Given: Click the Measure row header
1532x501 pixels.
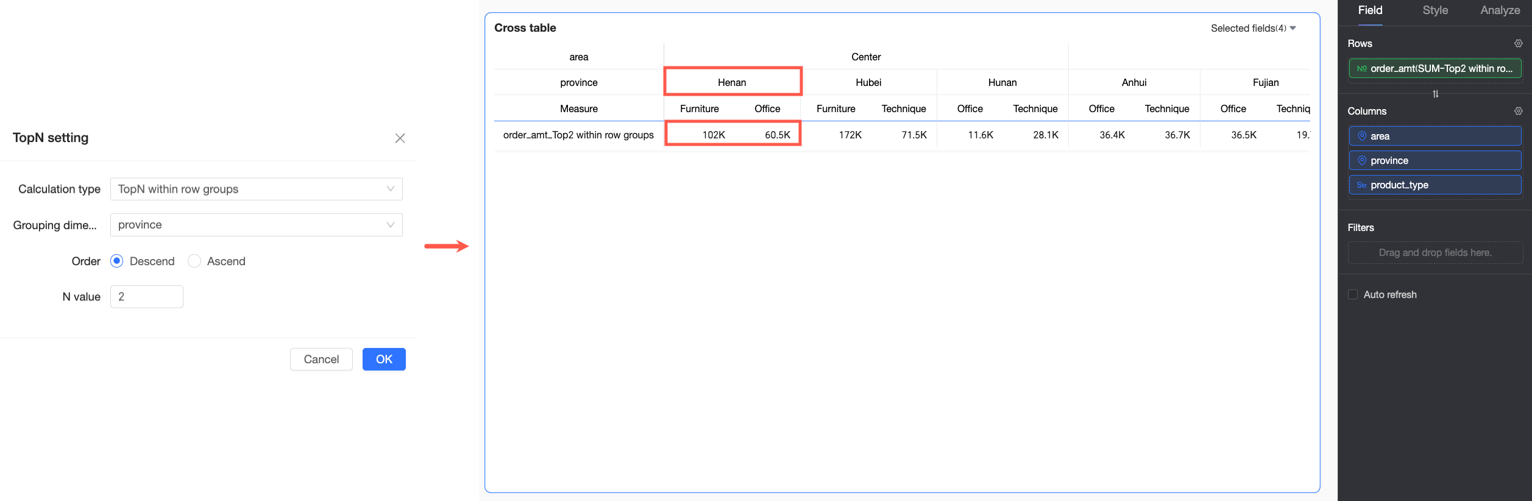Looking at the screenshot, I should 579,108.
